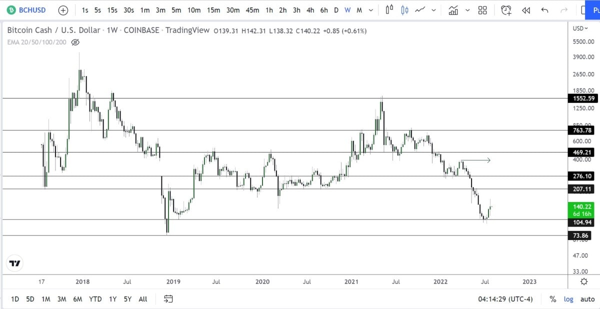Viewport: 600px width, 309px height.
Task: Choose the line chart style icon
Action: click(x=420, y=10)
